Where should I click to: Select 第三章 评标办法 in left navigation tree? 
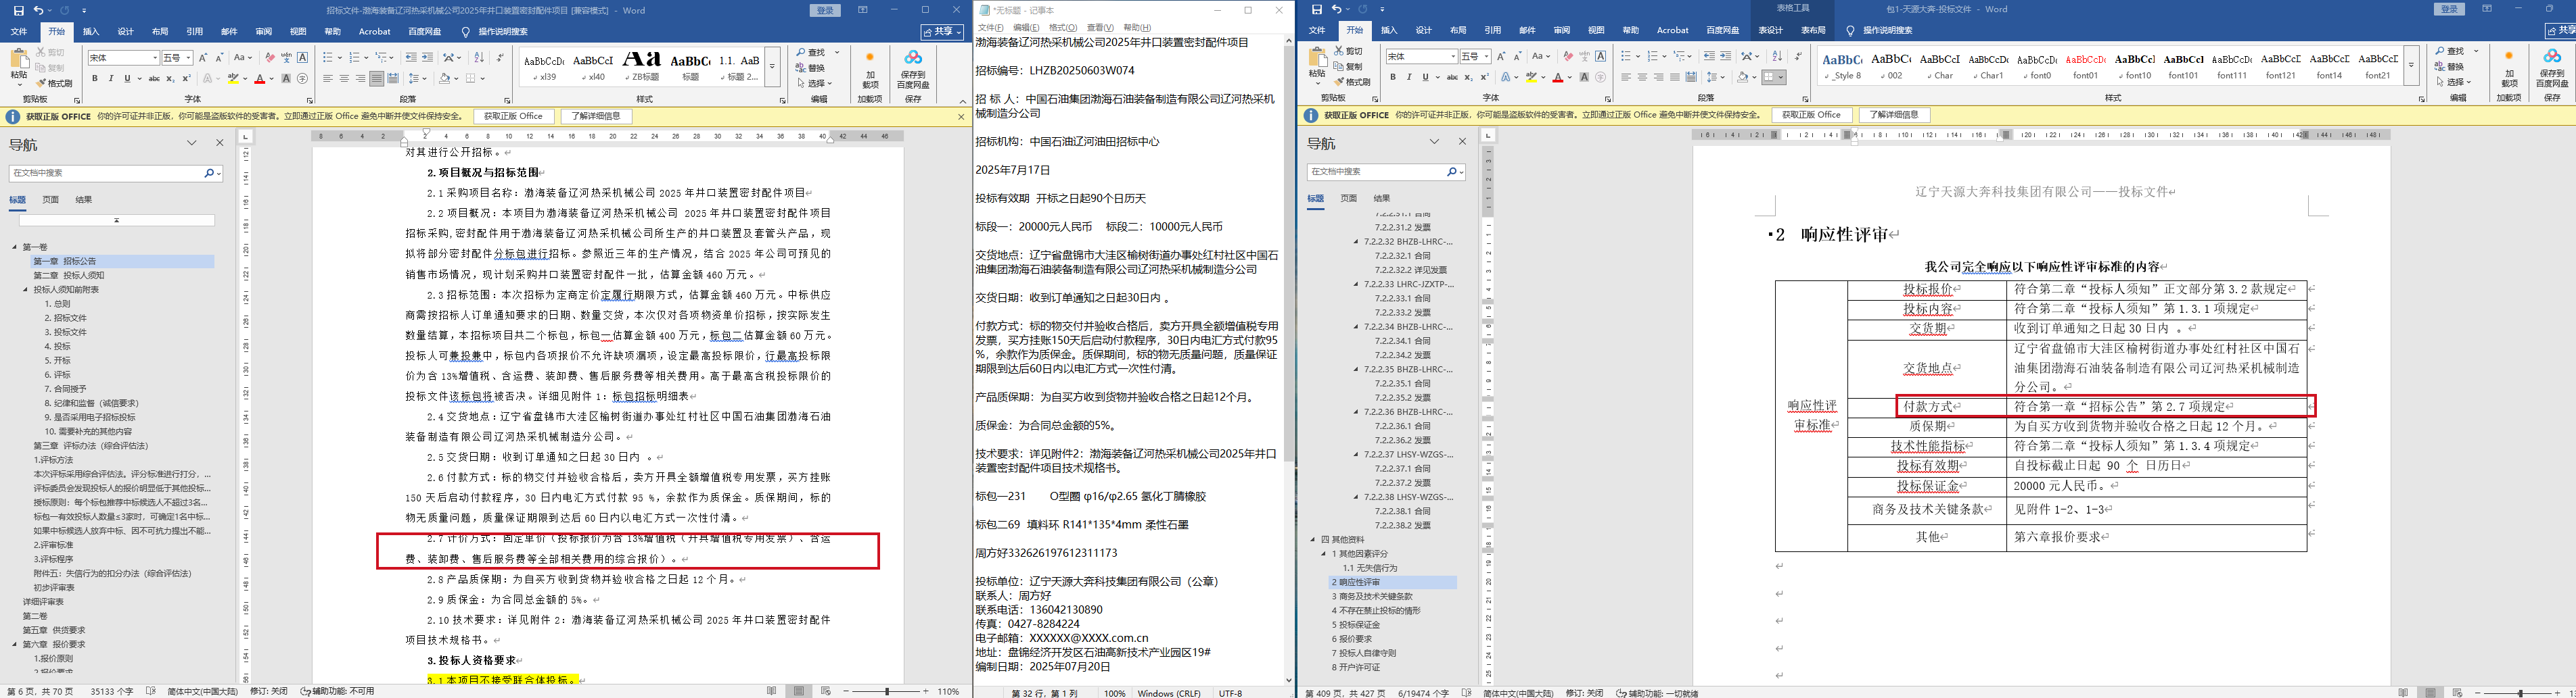tap(91, 445)
